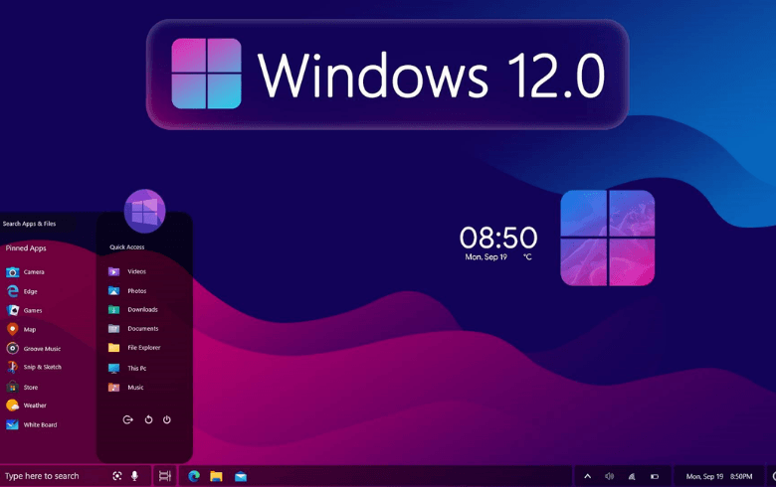776x487 pixels.
Task: Click the microphone icon in taskbar search
Action: (134, 476)
